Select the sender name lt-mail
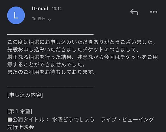 (40, 8)
